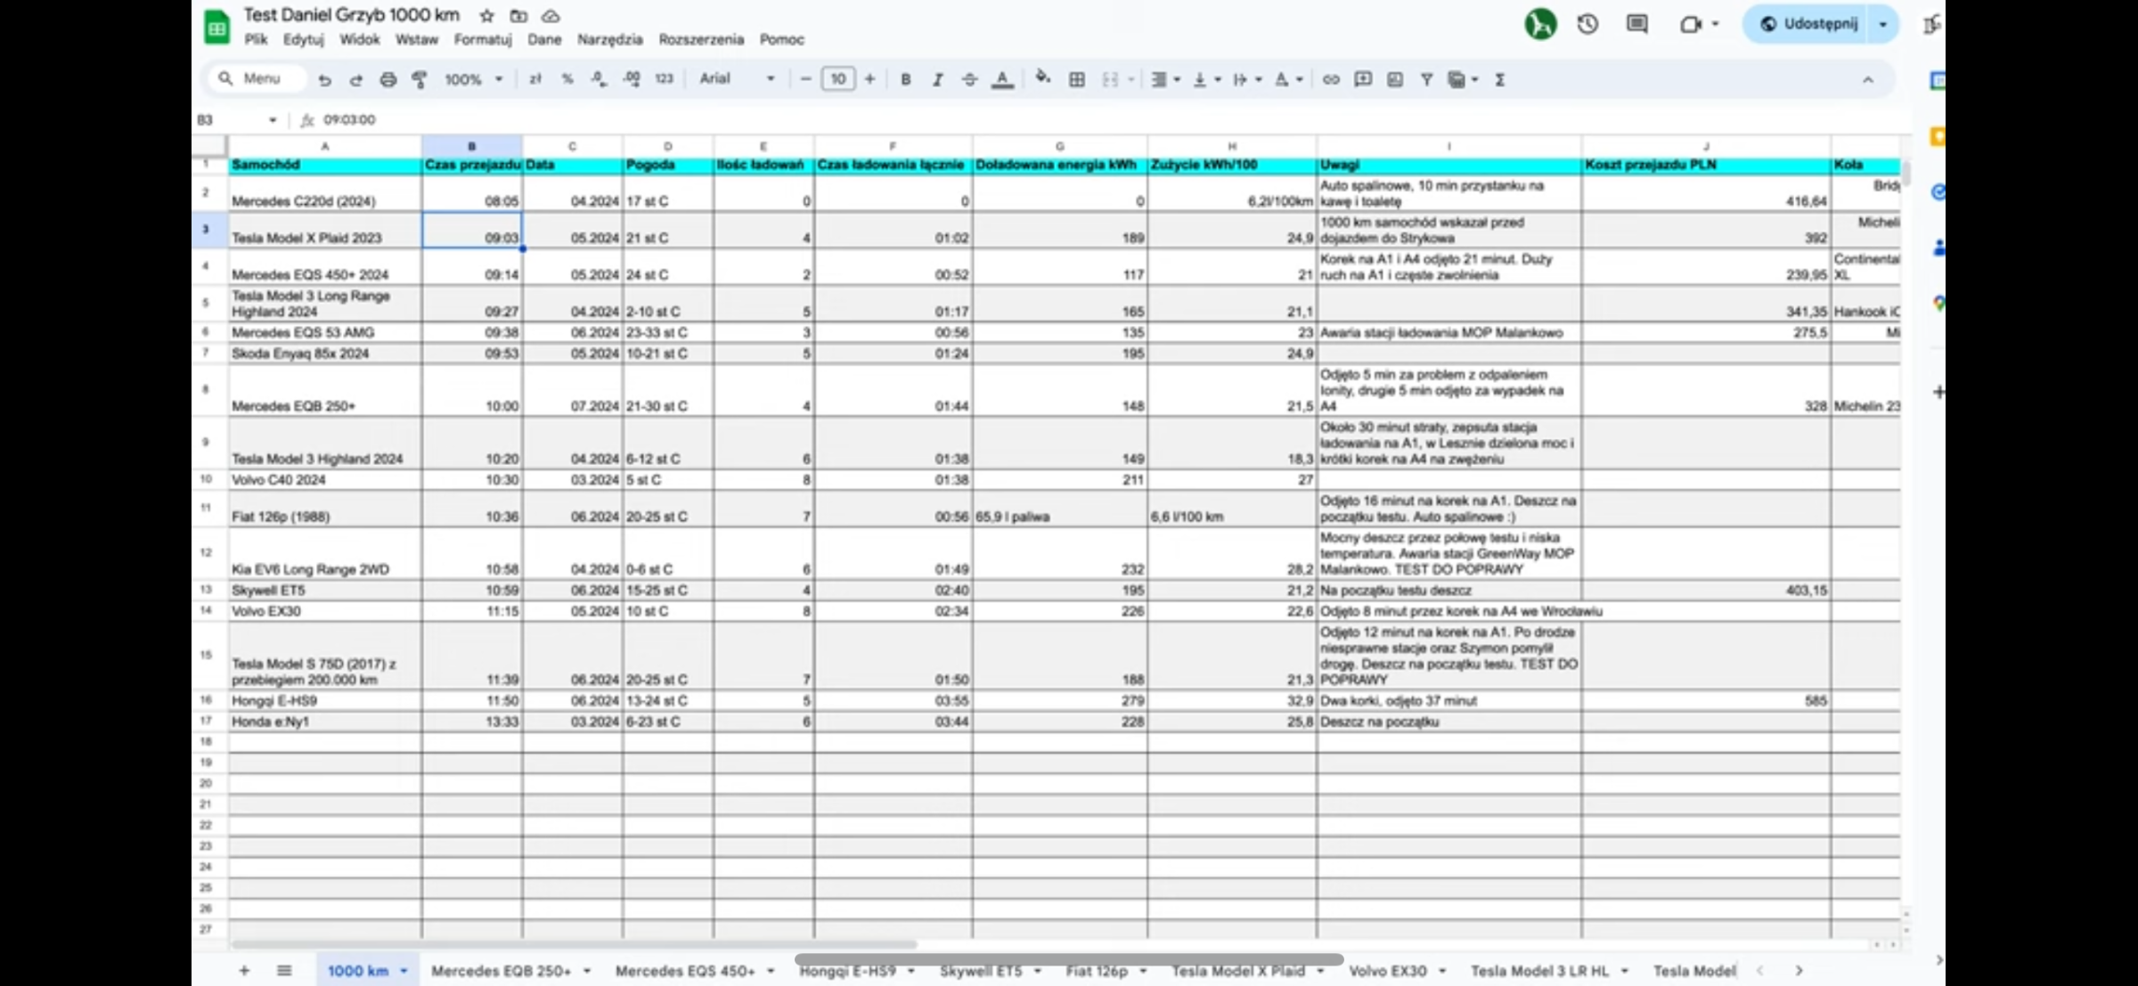Click the Undo arrow icon
The image size is (2138, 986).
click(x=324, y=79)
